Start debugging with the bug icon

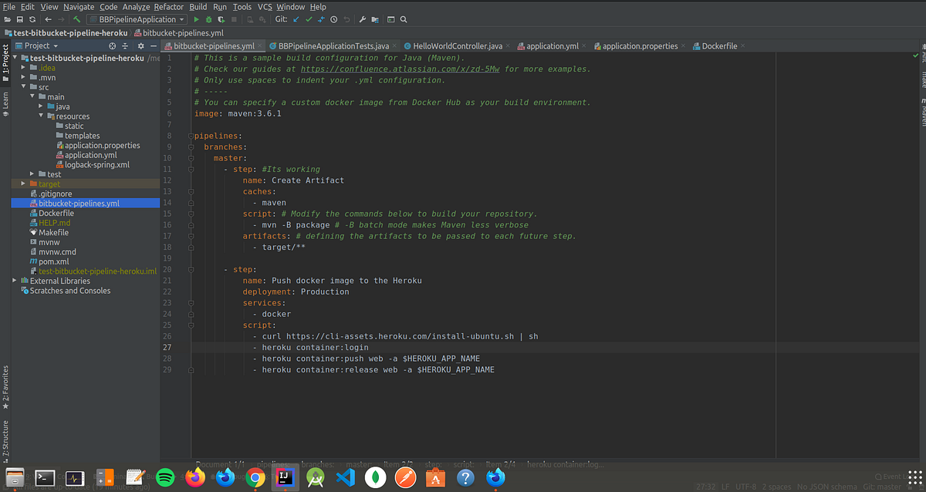tap(209, 19)
